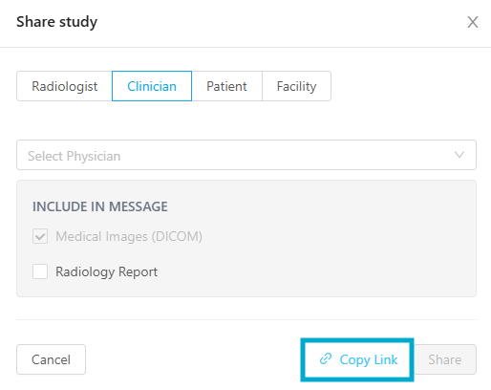Copy the study link with Copy Link
The height and width of the screenshot is (390, 491).
[357, 359]
